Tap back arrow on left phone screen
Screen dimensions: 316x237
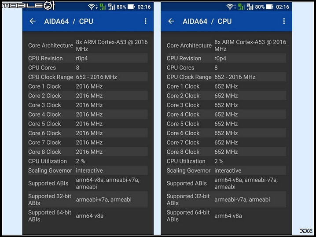pyautogui.click(x=33, y=21)
